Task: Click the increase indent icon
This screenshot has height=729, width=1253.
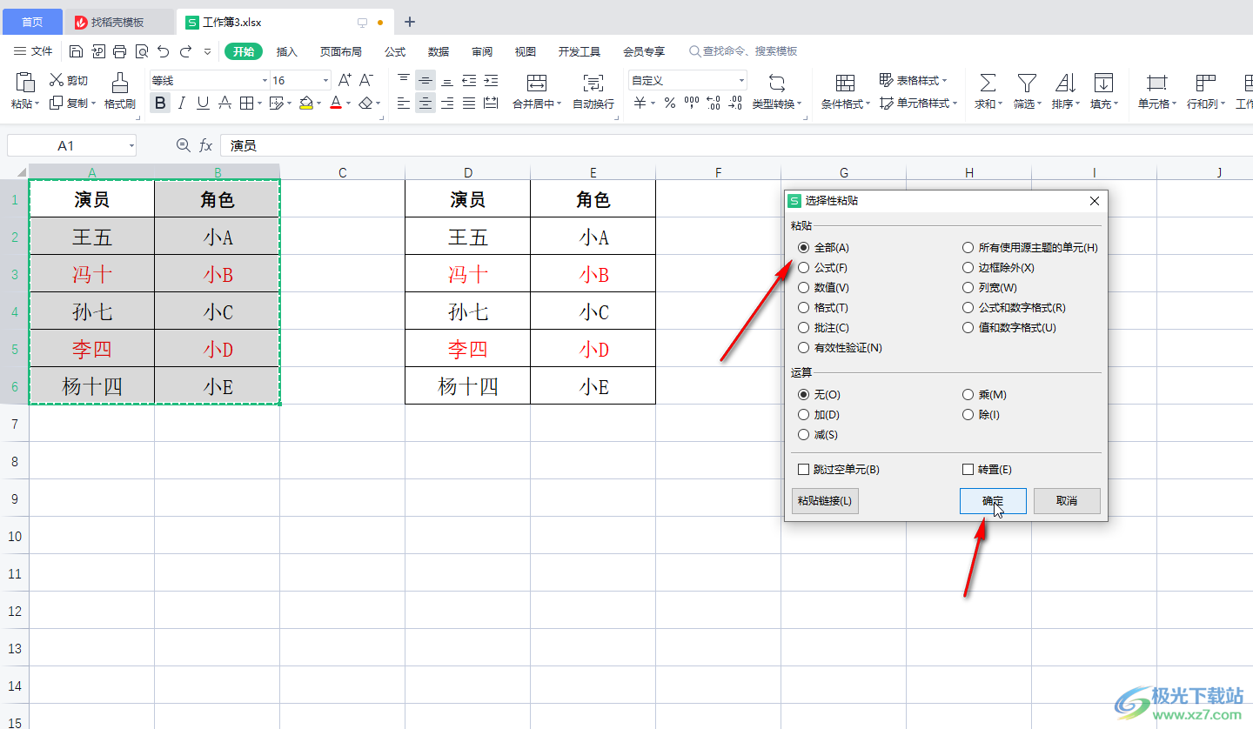Action: tap(491, 80)
